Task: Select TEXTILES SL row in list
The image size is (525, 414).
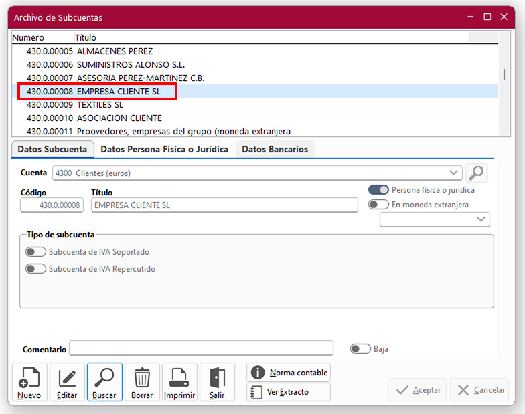Action: 99,105
